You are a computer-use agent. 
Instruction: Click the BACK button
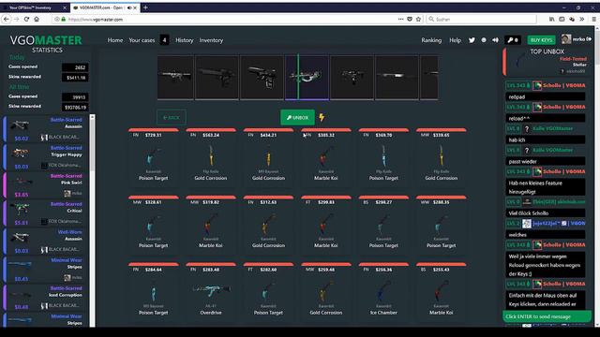172,118
